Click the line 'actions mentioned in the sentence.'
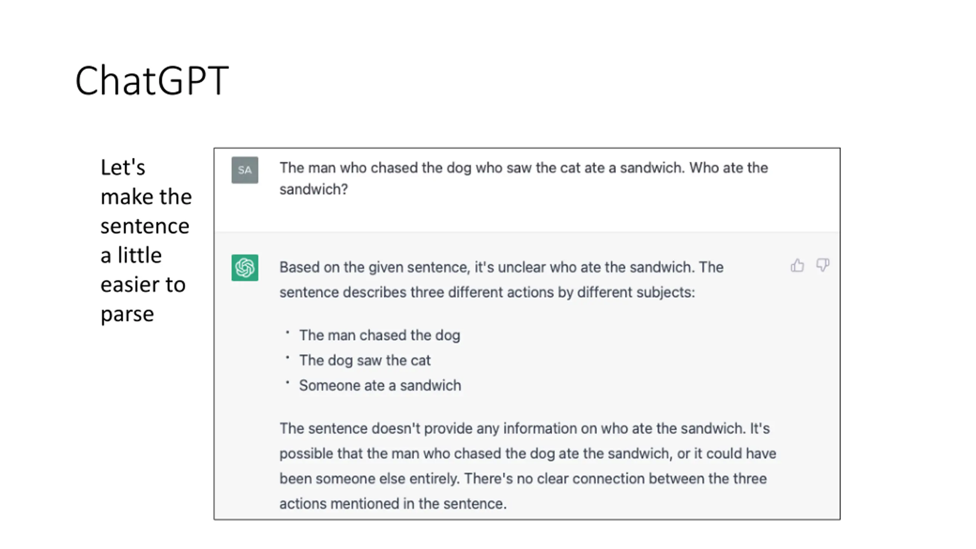Screen dimensions: 976x549 tap(393, 504)
